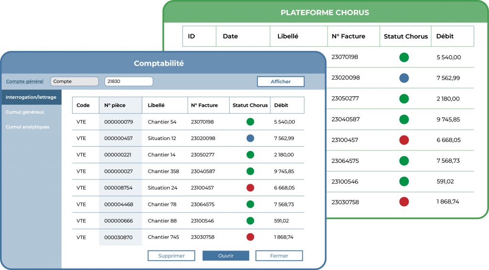Click Libellé header in Comptabilité table

[165, 105]
